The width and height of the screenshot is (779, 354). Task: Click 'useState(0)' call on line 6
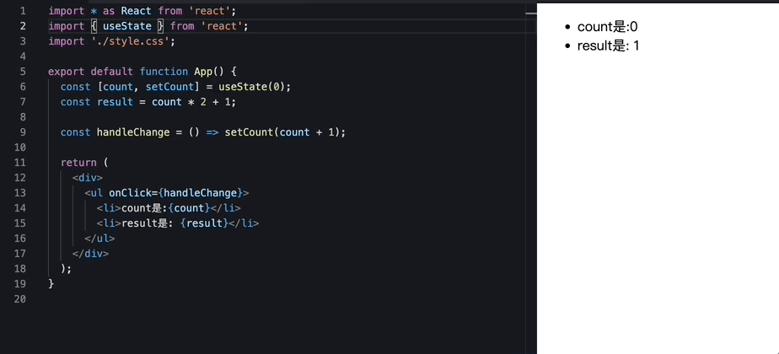[x=252, y=87]
